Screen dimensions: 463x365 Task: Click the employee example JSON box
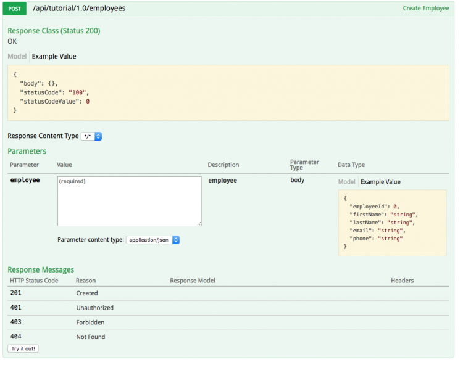[392, 223]
